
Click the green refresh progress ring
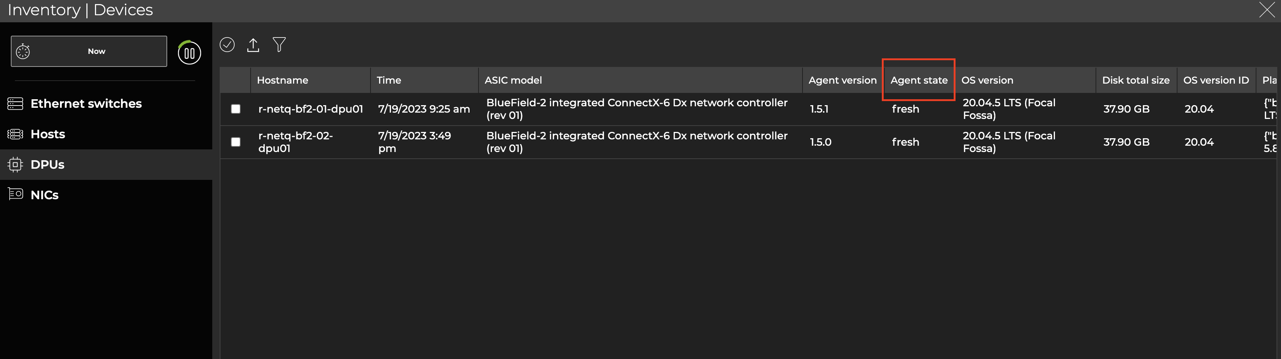[189, 53]
